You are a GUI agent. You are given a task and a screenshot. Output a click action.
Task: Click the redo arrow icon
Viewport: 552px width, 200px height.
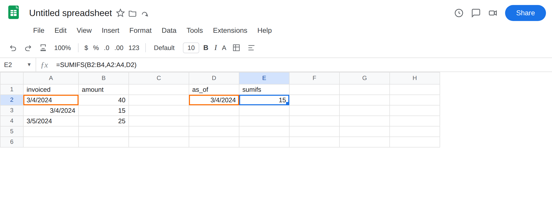pos(28,48)
